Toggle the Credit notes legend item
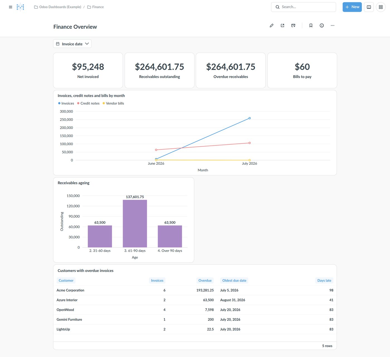This screenshot has width=390, height=357. click(x=88, y=103)
